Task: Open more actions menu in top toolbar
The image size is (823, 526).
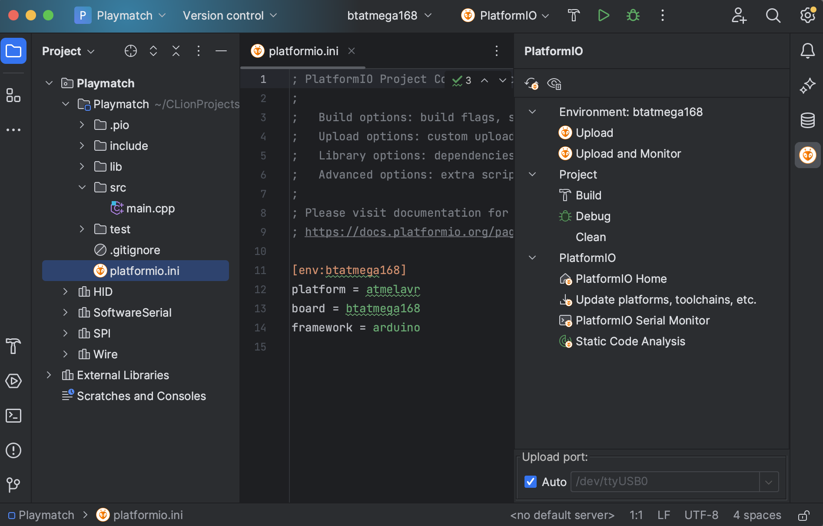Action: pyautogui.click(x=662, y=16)
